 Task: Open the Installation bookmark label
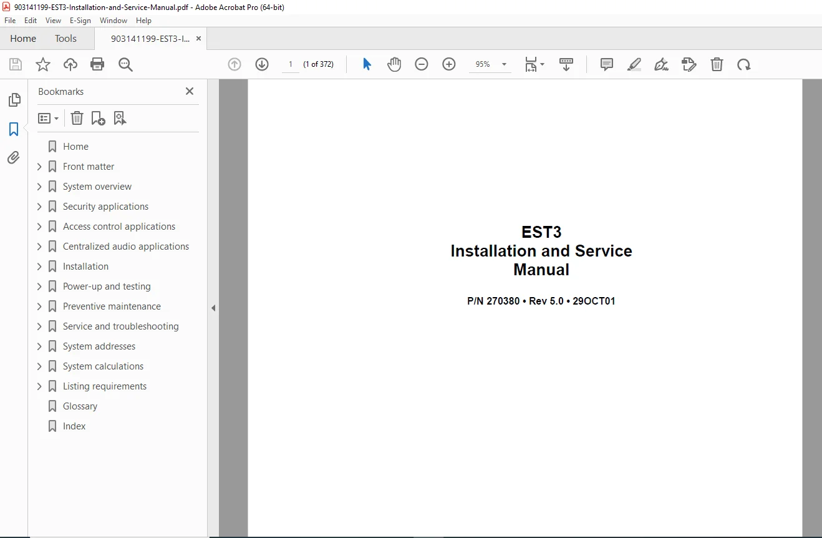[85, 267]
